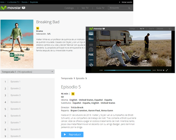Click the 14:00 end time in player

pos(154,70)
